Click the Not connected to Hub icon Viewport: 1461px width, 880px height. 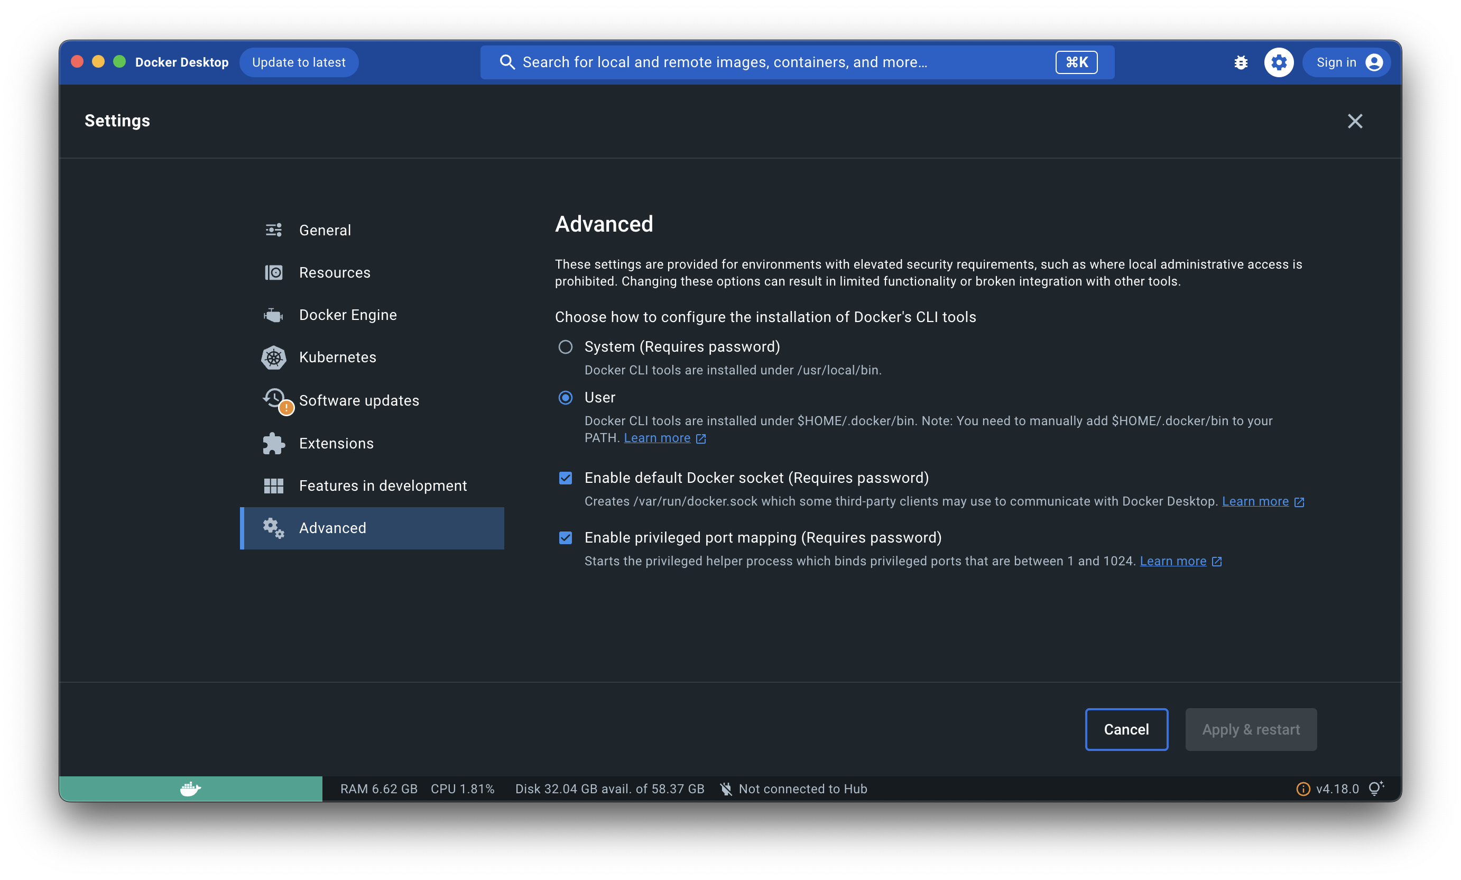(725, 789)
